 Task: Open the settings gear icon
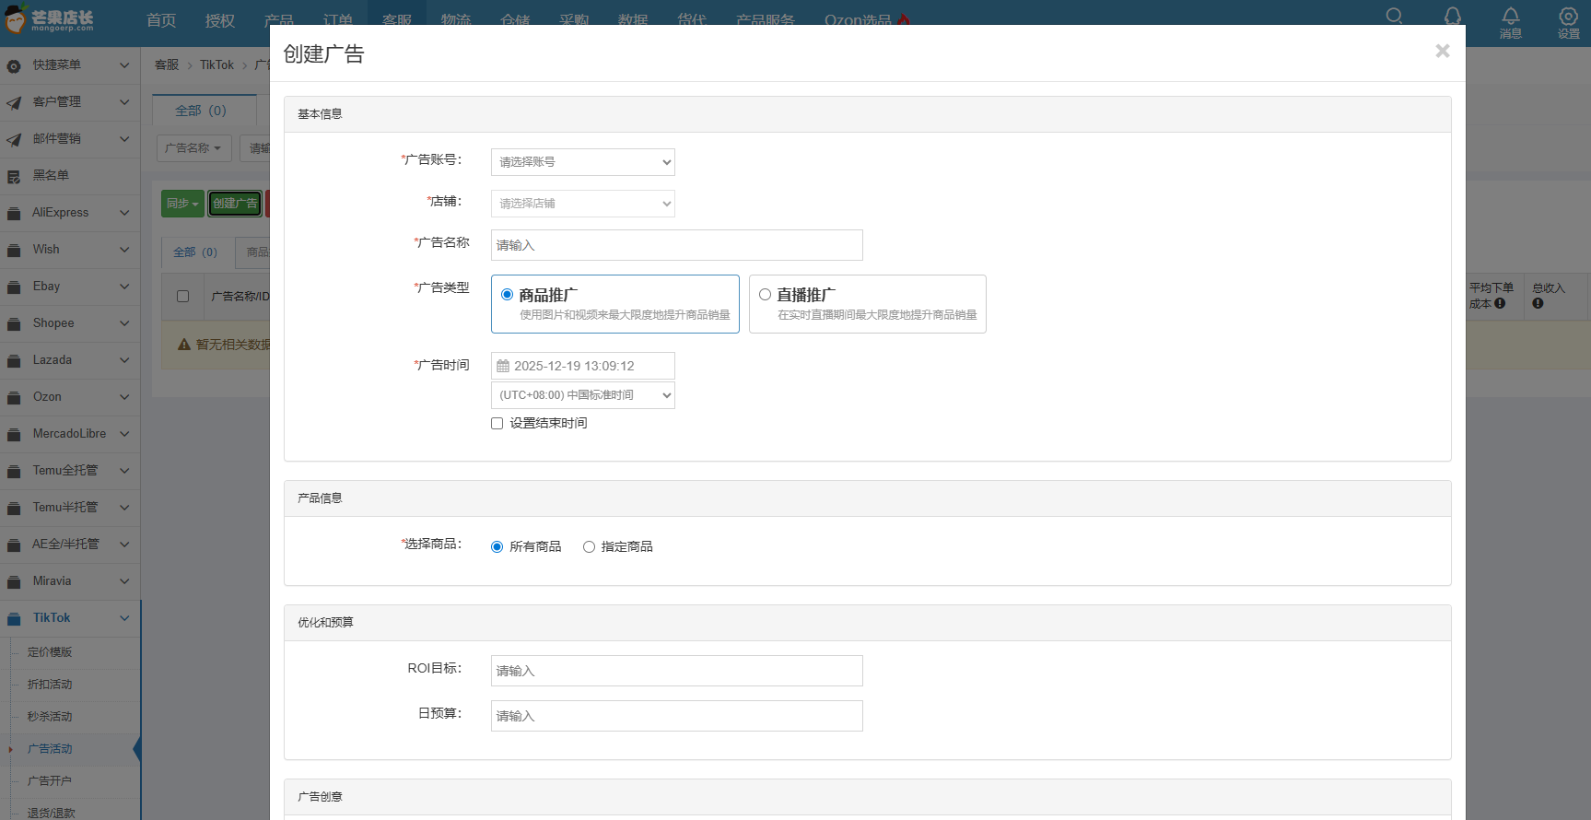coord(1568,17)
